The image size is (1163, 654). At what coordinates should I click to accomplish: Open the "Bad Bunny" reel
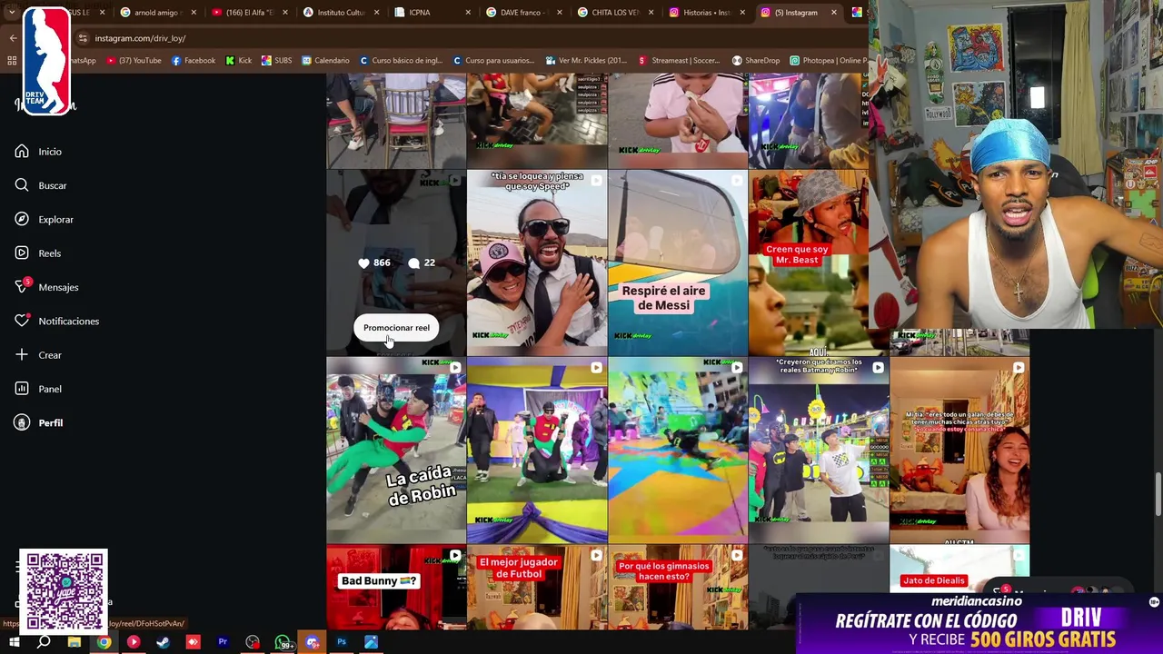[396, 587]
